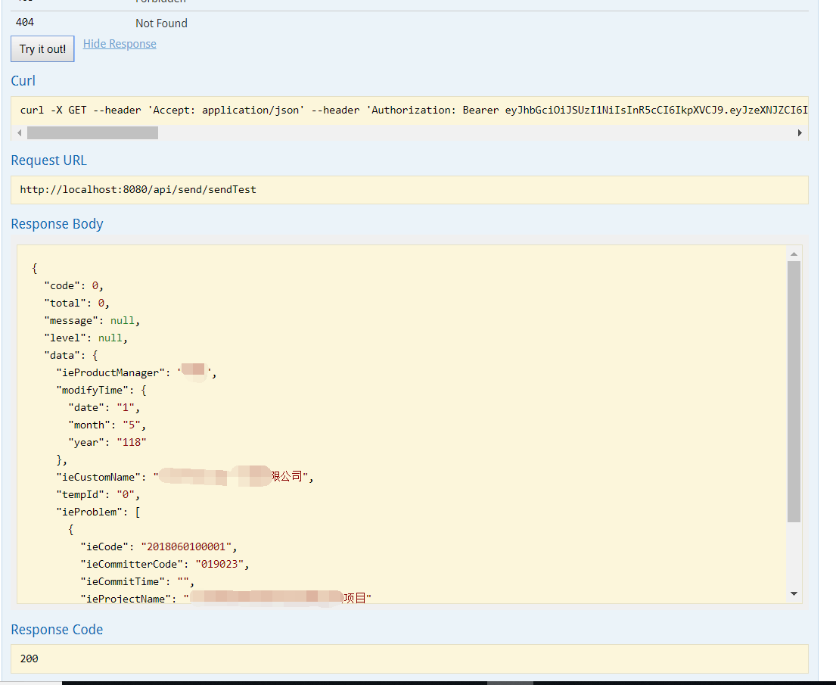Click the Curl section heading
The height and width of the screenshot is (685, 836).
pos(23,81)
